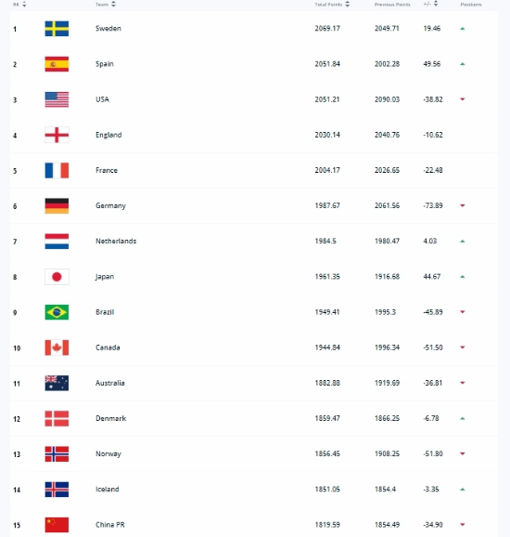Select the France row total points 2004.17
This screenshot has width=510, height=537.
pos(327,170)
